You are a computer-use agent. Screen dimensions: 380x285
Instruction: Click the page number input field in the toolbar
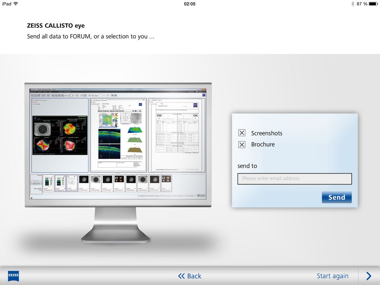tap(101, 96)
